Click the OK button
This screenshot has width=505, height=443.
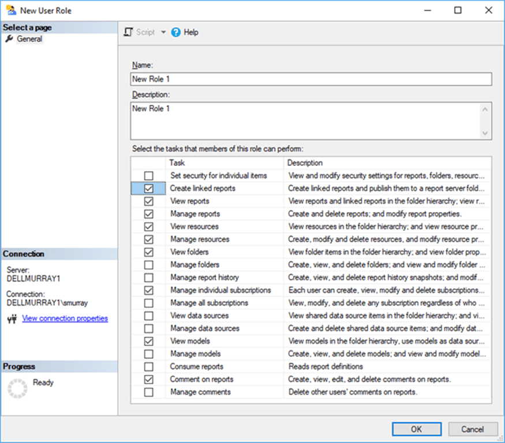click(417, 429)
